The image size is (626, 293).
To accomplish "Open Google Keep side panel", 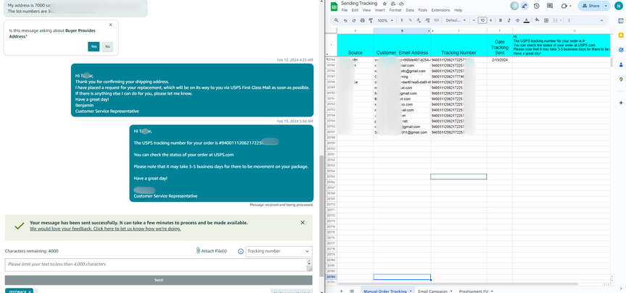I will point(621,35).
